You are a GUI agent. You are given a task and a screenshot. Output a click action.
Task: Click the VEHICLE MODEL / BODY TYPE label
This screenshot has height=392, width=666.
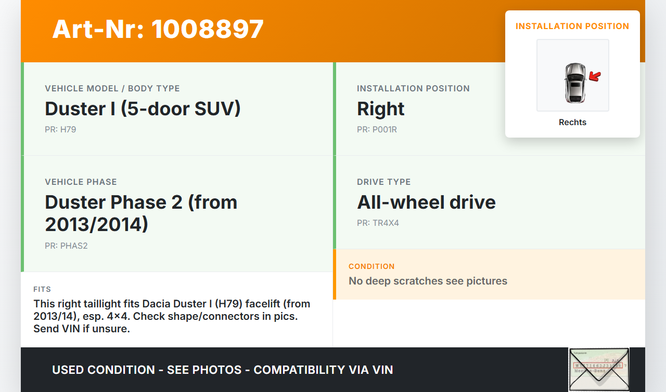pos(112,88)
